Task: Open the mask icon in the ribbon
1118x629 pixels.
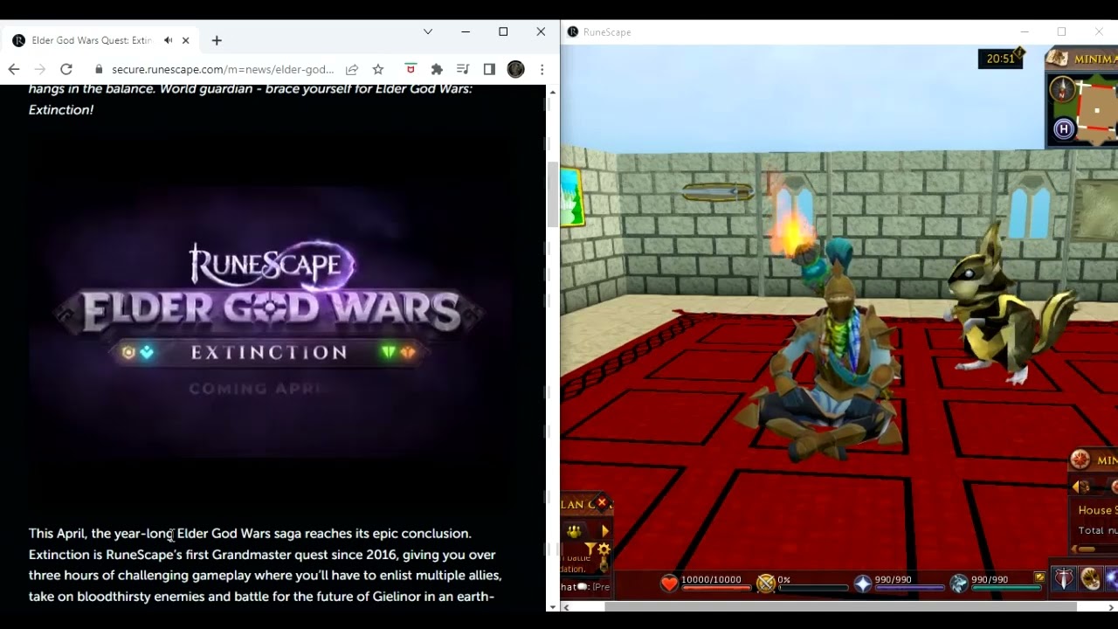Action: pos(1091,578)
